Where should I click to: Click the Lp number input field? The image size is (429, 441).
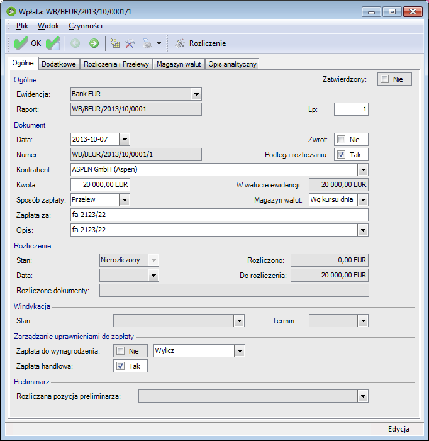(351, 109)
